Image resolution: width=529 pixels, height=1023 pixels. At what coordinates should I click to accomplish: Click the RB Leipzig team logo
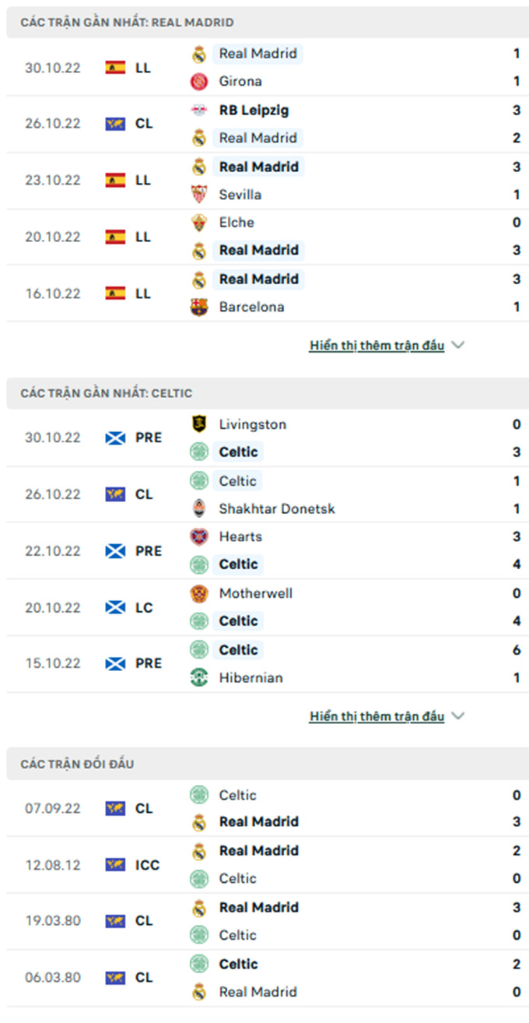(199, 111)
